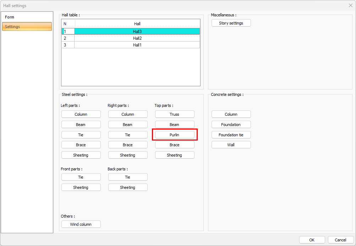Select Hall2 row in Hall table
Screen dimensions: 356x246
point(137,38)
